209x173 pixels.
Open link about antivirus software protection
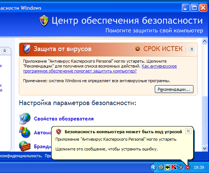(x=100, y=69)
